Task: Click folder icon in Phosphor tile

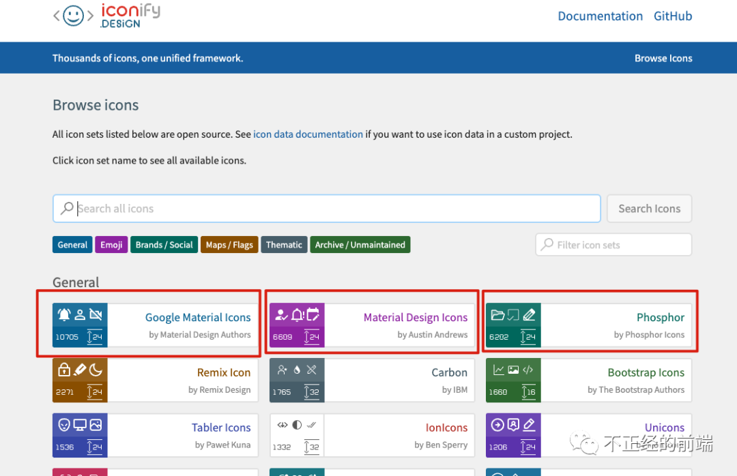Action: (497, 314)
